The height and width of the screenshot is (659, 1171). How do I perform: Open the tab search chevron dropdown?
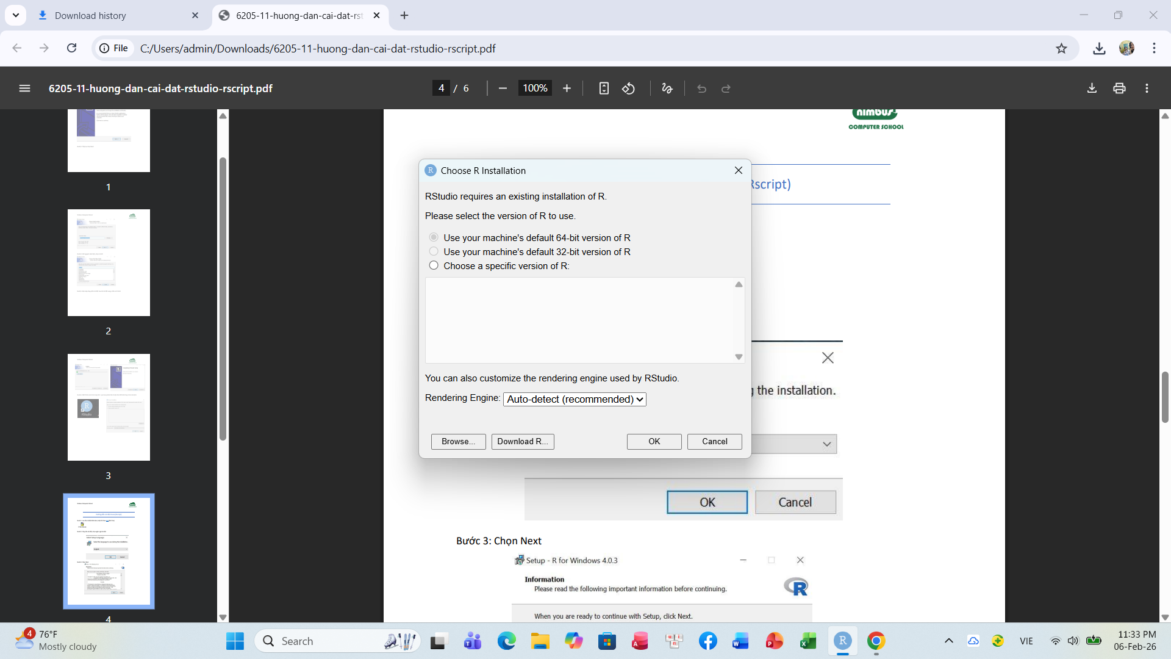tap(16, 15)
